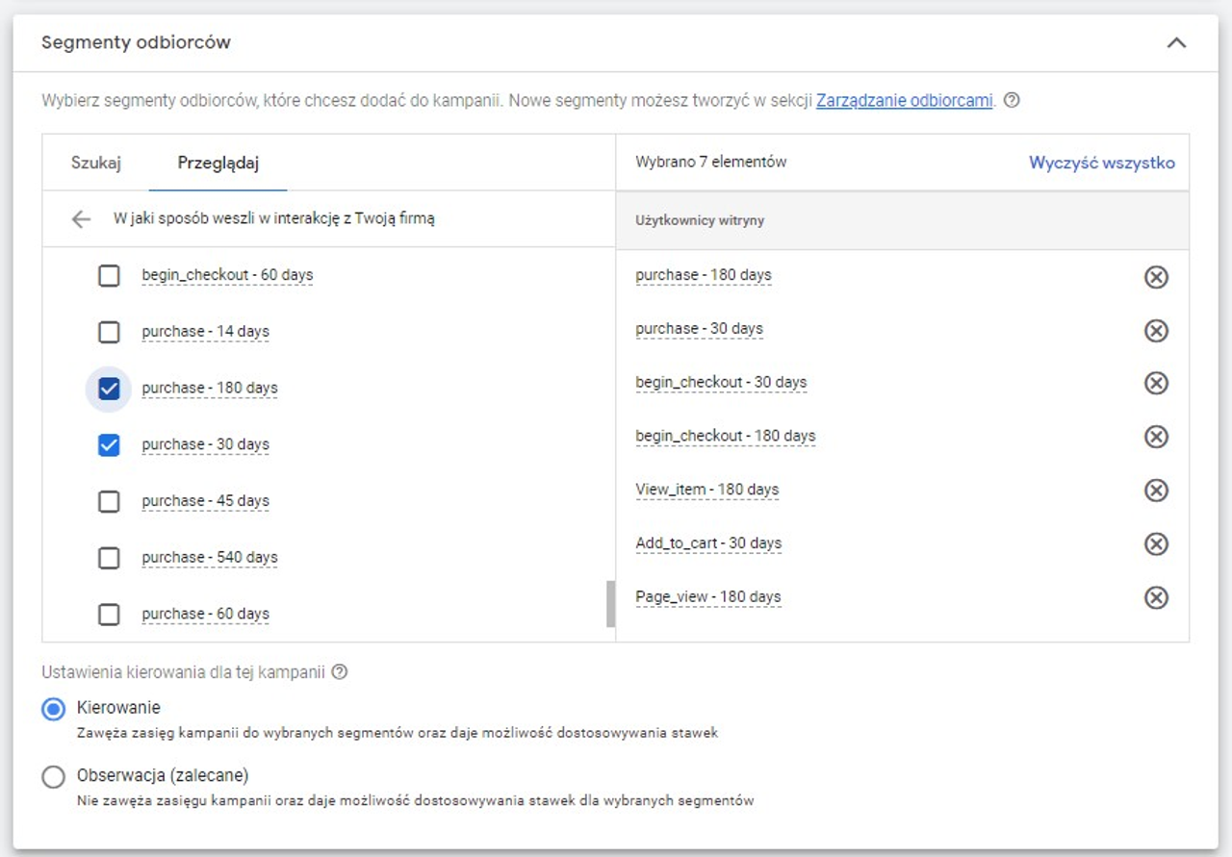Click the back arrow above the segment list
The height and width of the screenshot is (857, 1232).
pyautogui.click(x=81, y=218)
